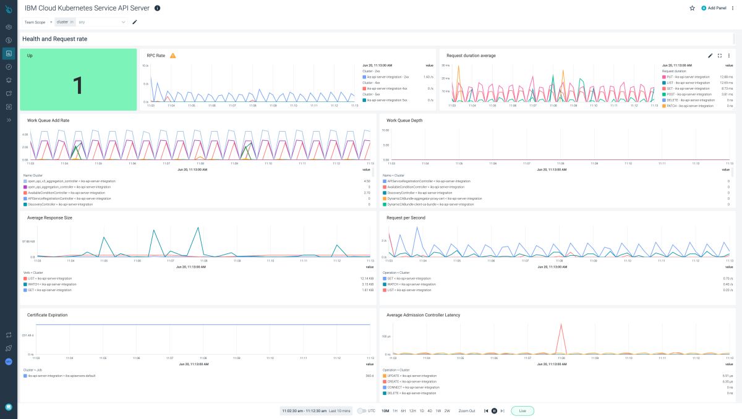Expand the sidebar with double chevron
The width and height of the screenshot is (742, 419).
[x=9, y=120]
